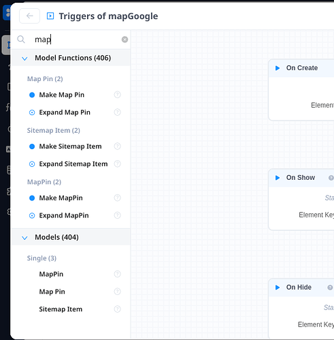
Task: Click the play icon on On Hide
Action: tap(278, 288)
